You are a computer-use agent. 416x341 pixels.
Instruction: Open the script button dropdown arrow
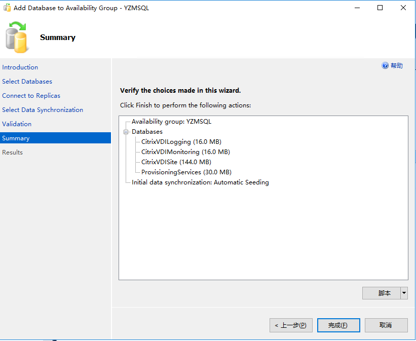click(404, 293)
